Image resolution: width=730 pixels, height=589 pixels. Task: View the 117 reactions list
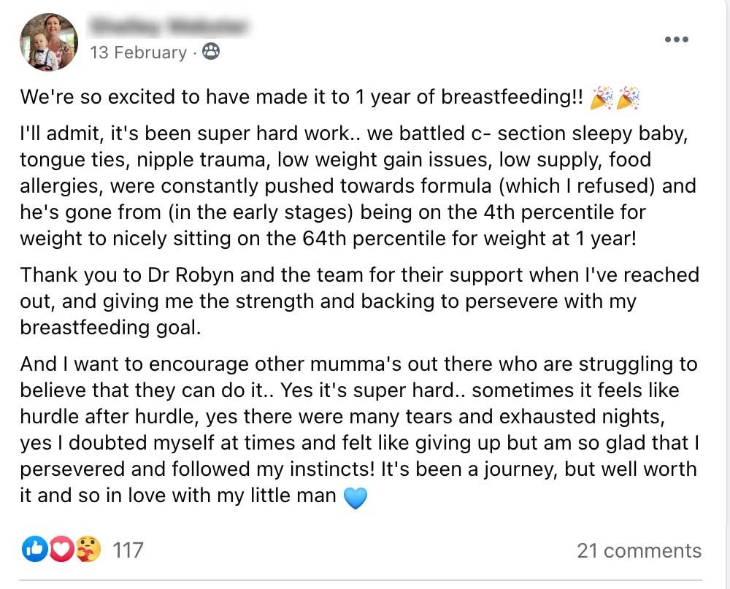pos(128,550)
